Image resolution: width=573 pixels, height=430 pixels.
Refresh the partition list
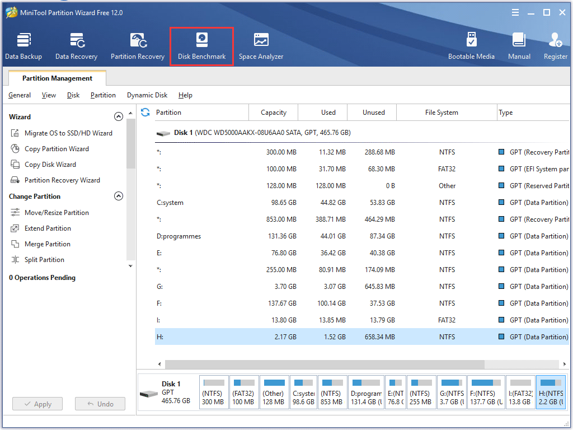pyautogui.click(x=145, y=112)
